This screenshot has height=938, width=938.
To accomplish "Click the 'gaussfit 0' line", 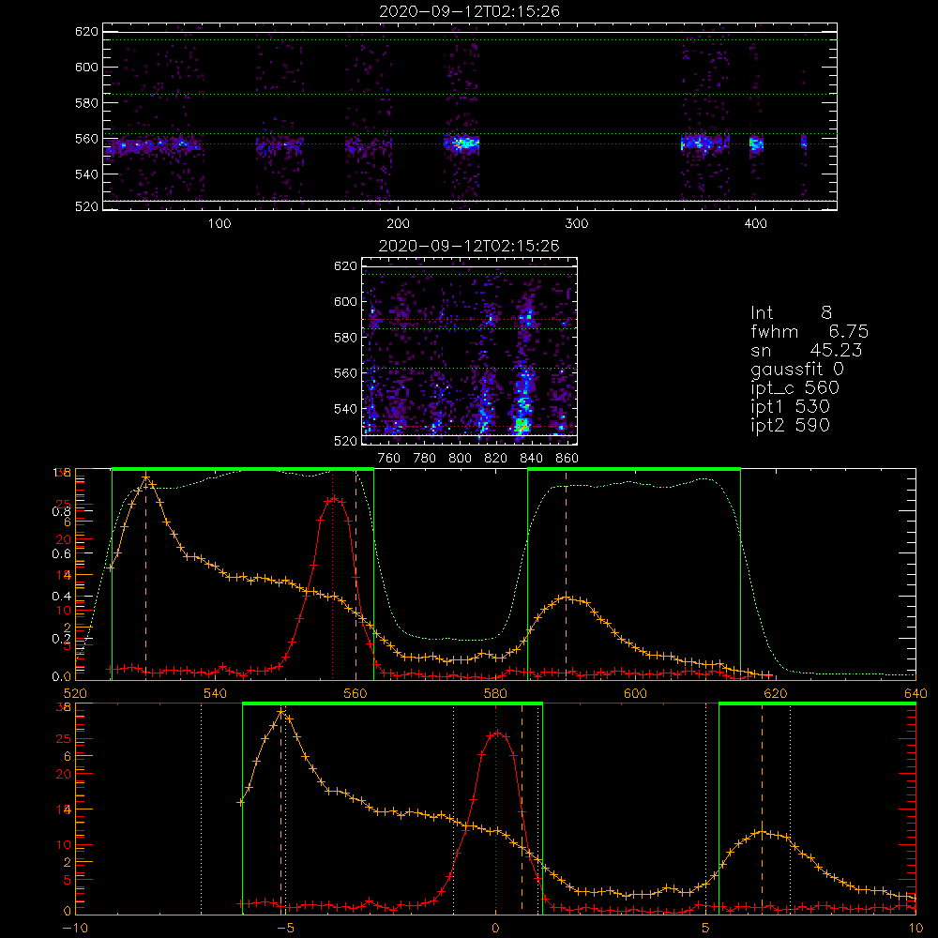I will 796,369.
